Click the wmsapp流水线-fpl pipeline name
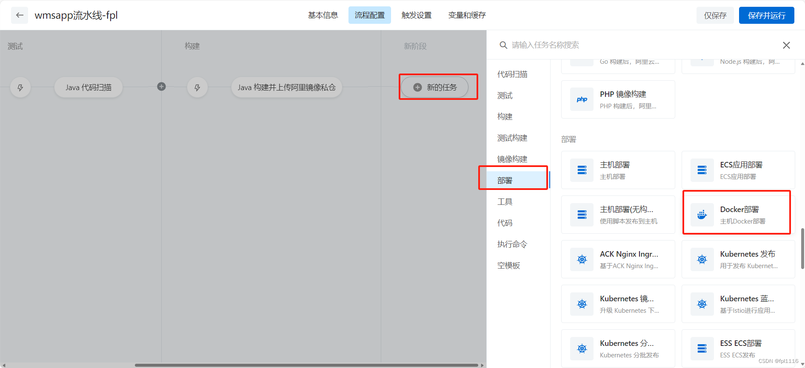The height and width of the screenshot is (368, 805). coord(76,15)
